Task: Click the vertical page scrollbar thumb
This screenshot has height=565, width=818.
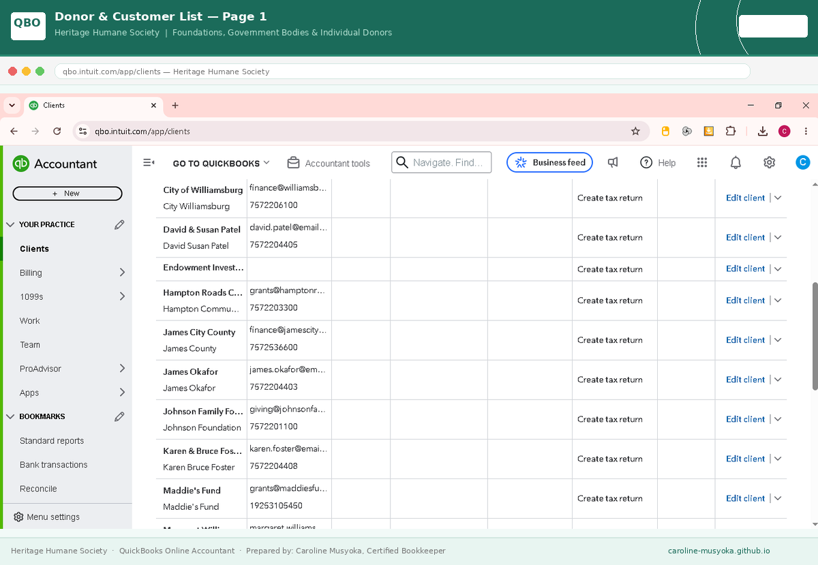Action: click(815, 335)
